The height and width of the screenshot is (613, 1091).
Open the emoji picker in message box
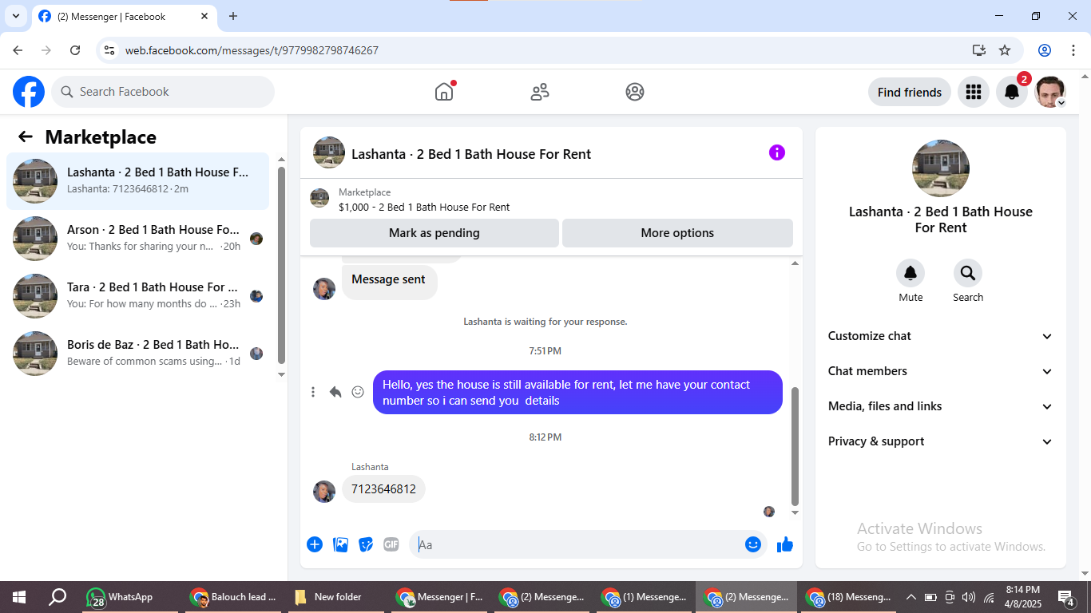click(753, 544)
